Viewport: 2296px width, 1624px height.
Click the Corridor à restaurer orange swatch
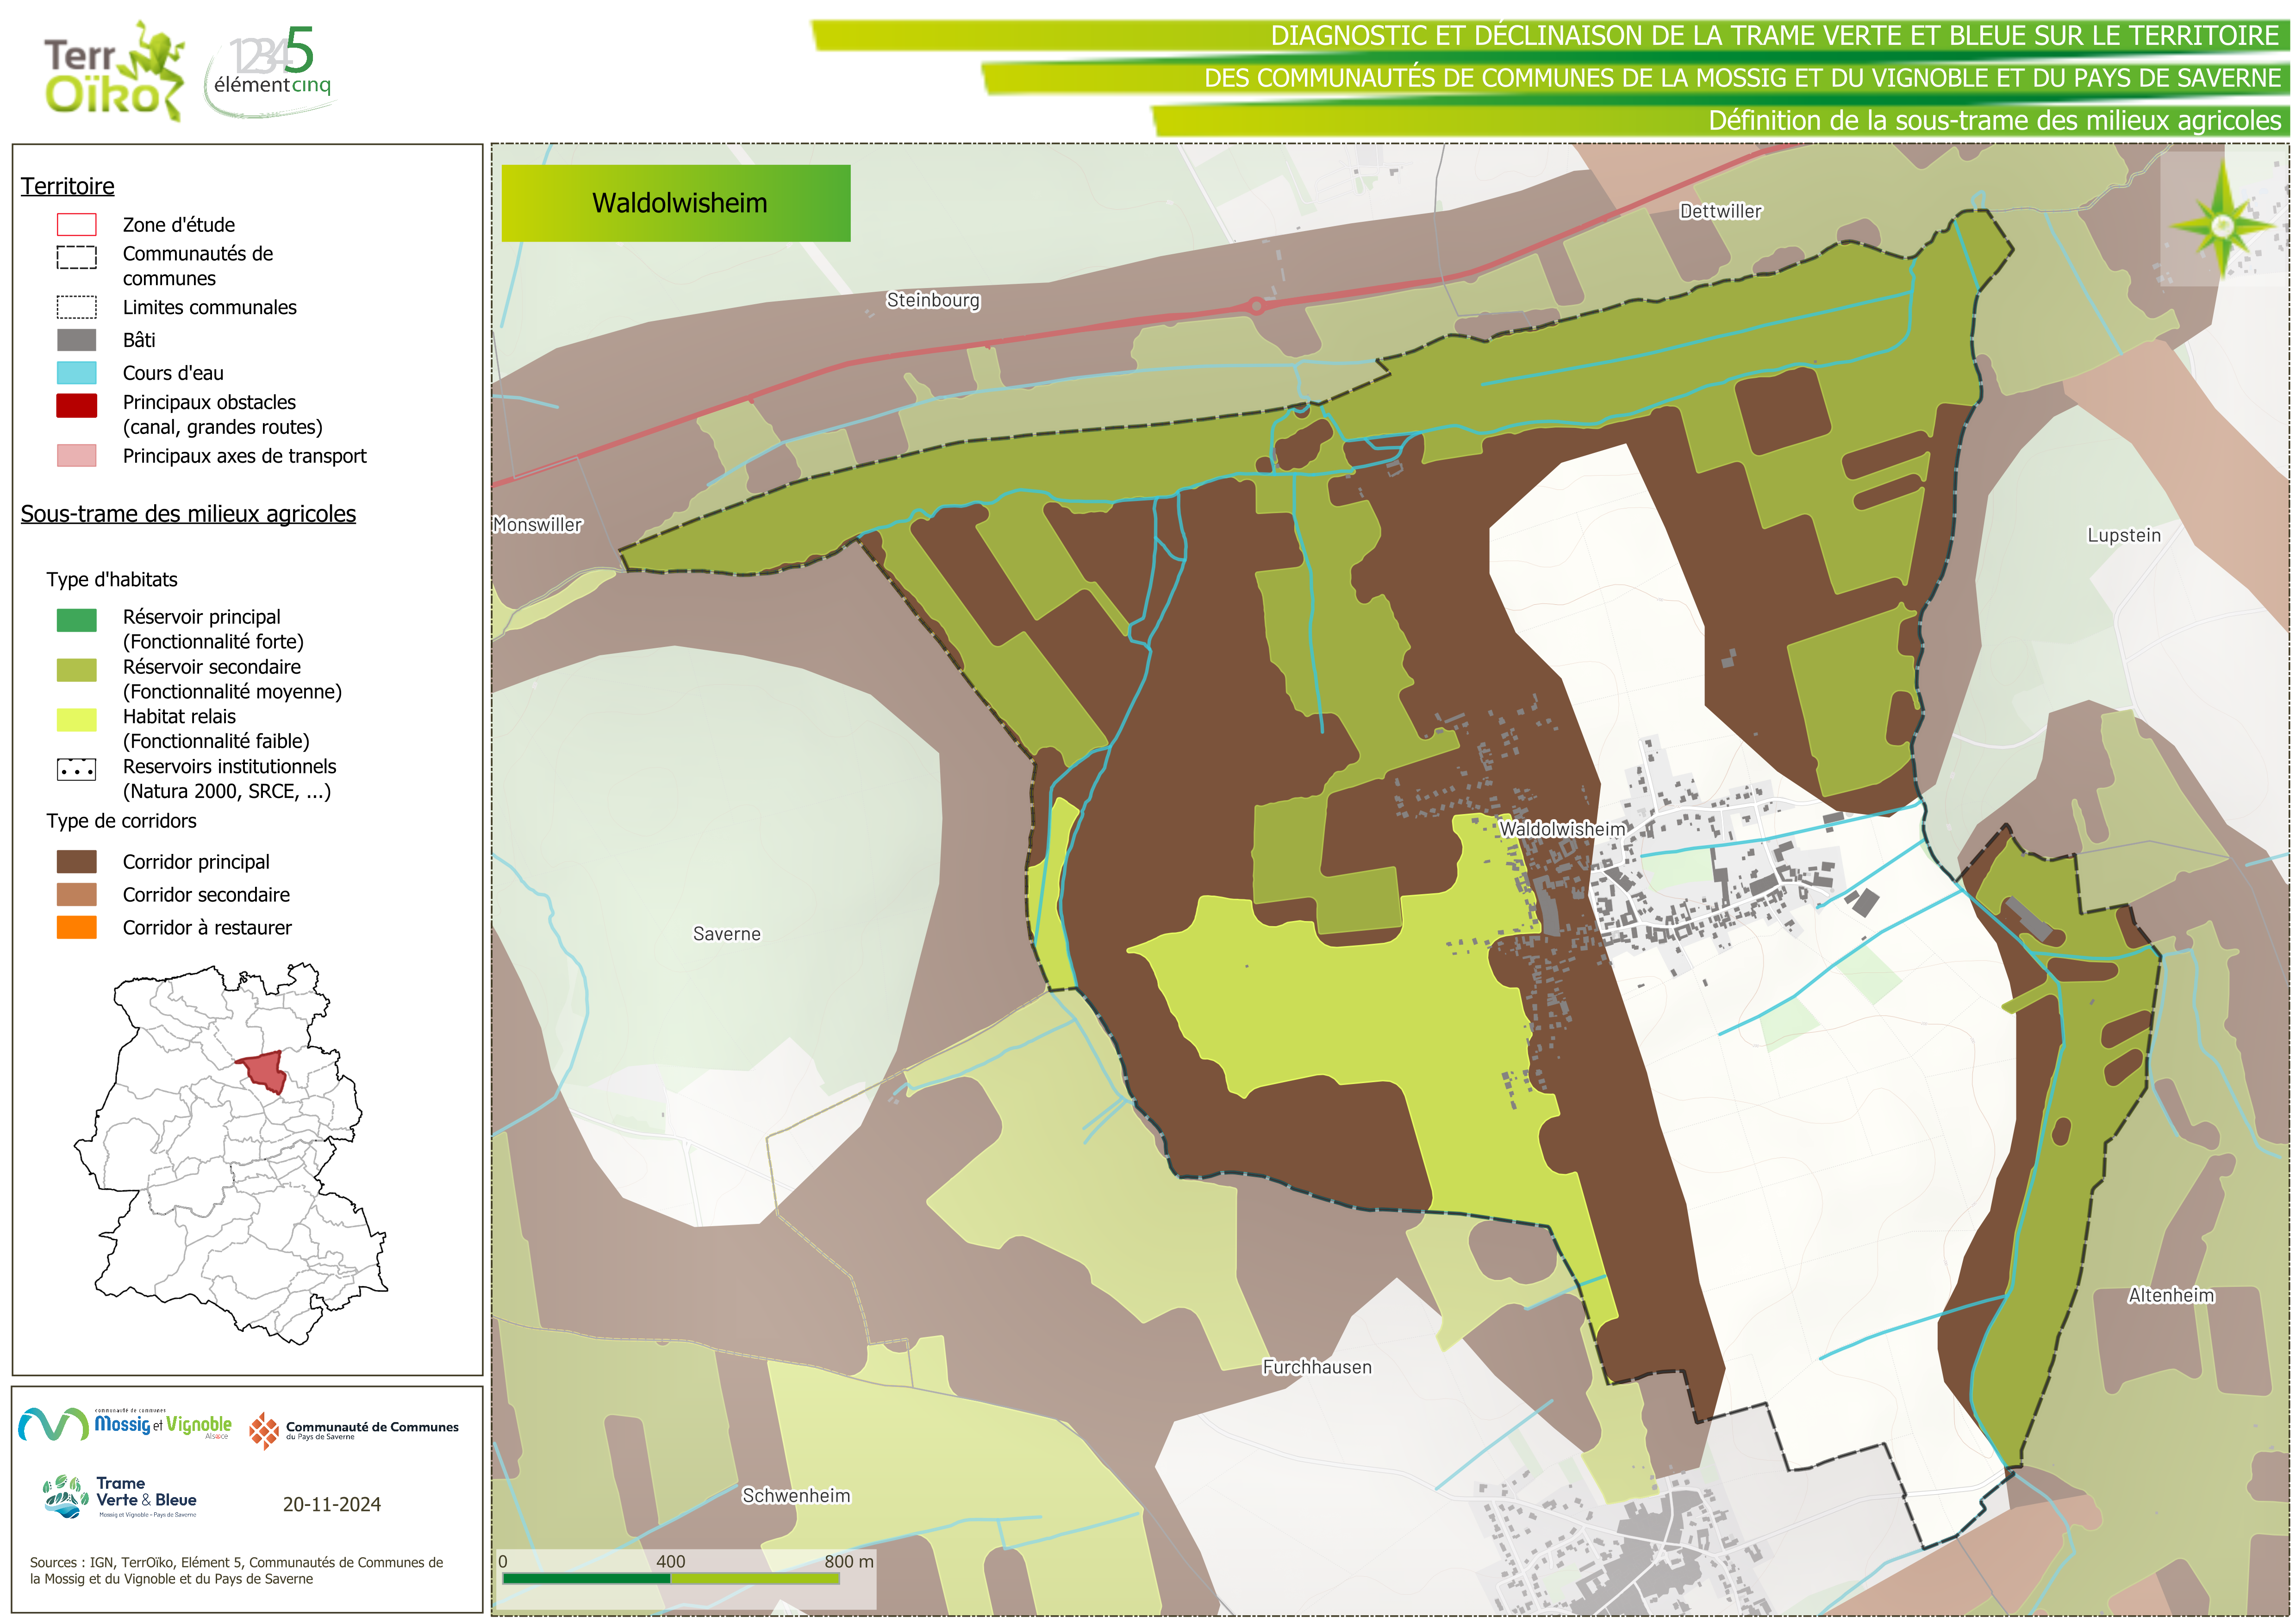(77, 928)
